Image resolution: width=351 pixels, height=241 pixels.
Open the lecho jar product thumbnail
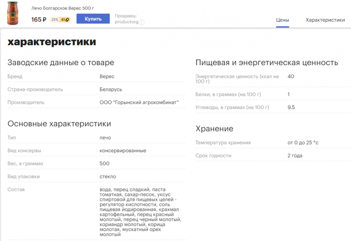click(14, 14)
